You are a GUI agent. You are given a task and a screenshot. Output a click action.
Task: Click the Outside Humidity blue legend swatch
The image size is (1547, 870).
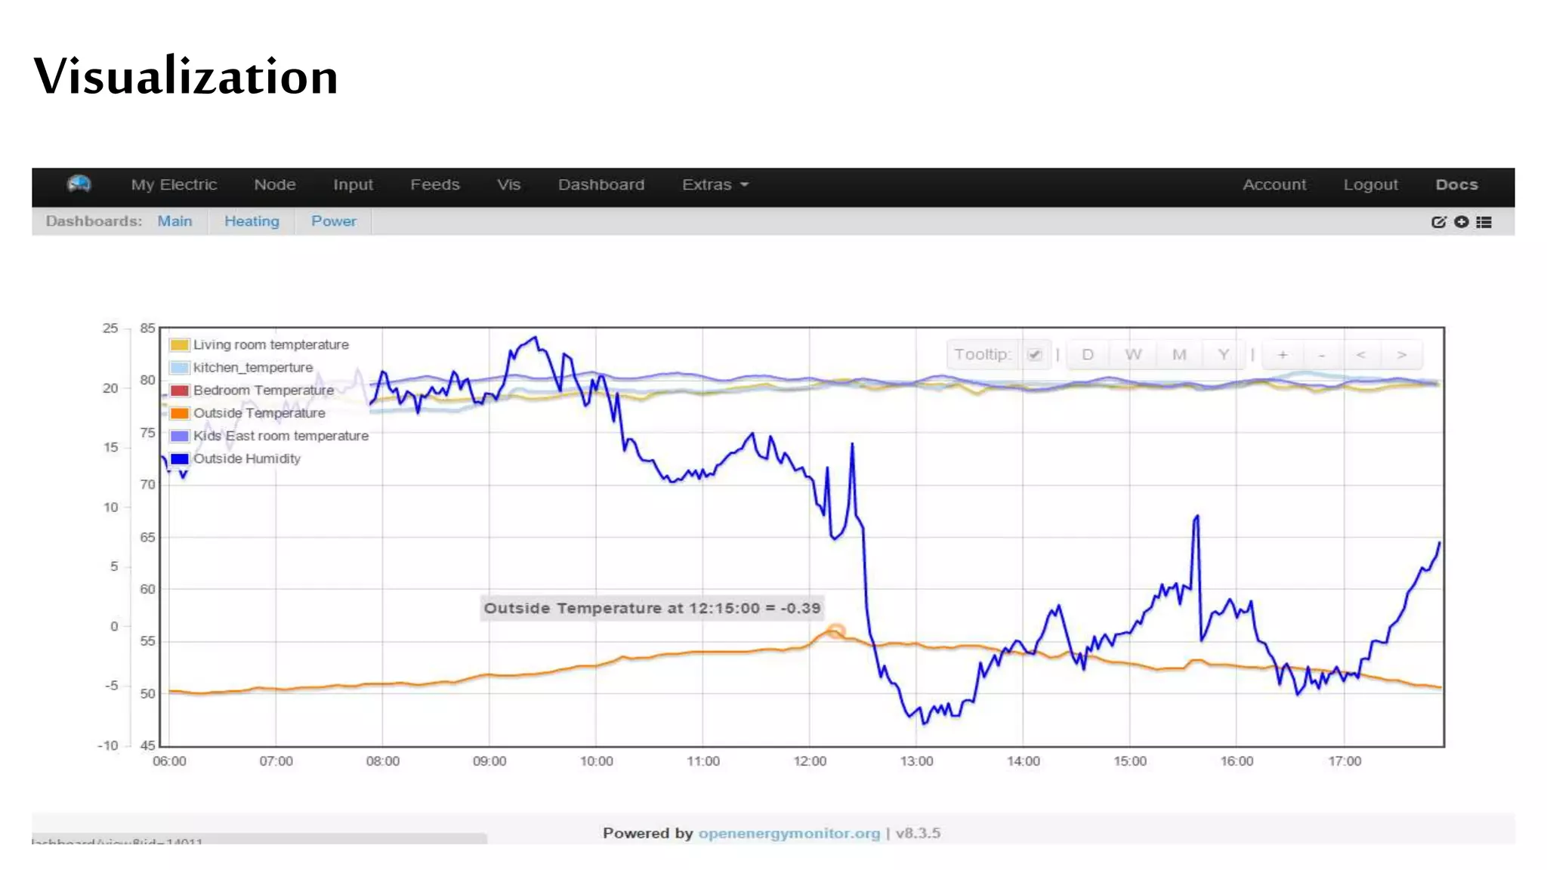coord(180,459)
